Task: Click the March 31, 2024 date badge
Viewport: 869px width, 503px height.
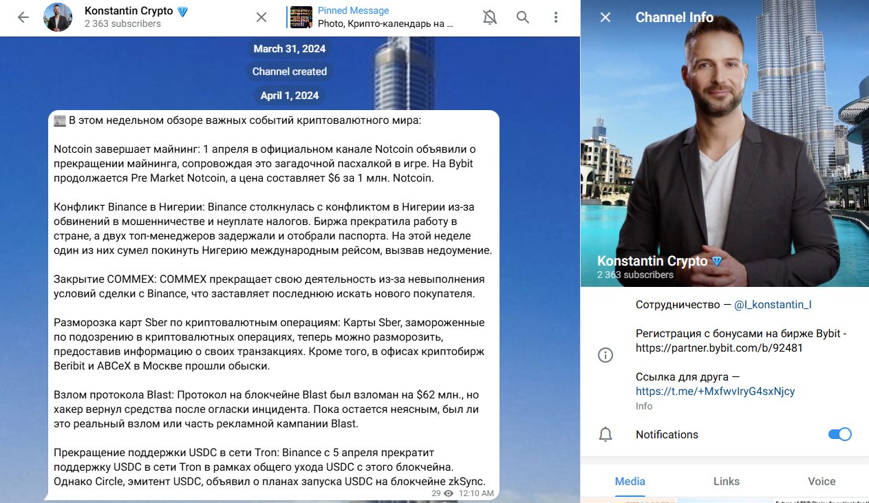Action: click(x=290, y=49)
